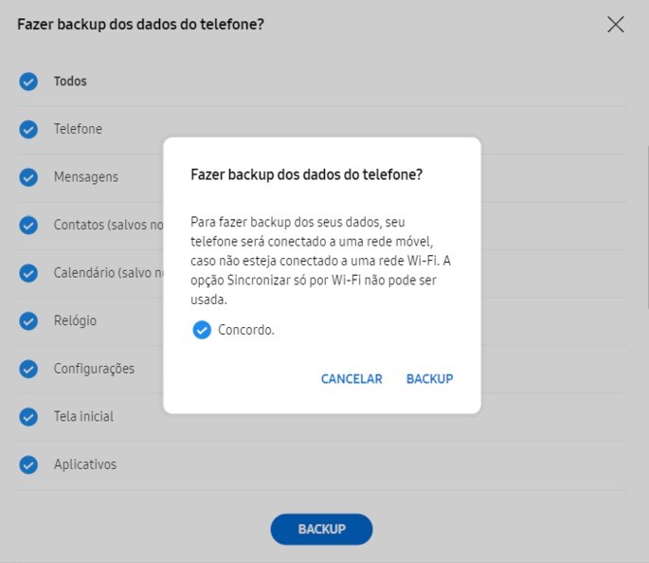
Task: Toggle the Relógio checkbox
Action: click(x=28, y=320)
